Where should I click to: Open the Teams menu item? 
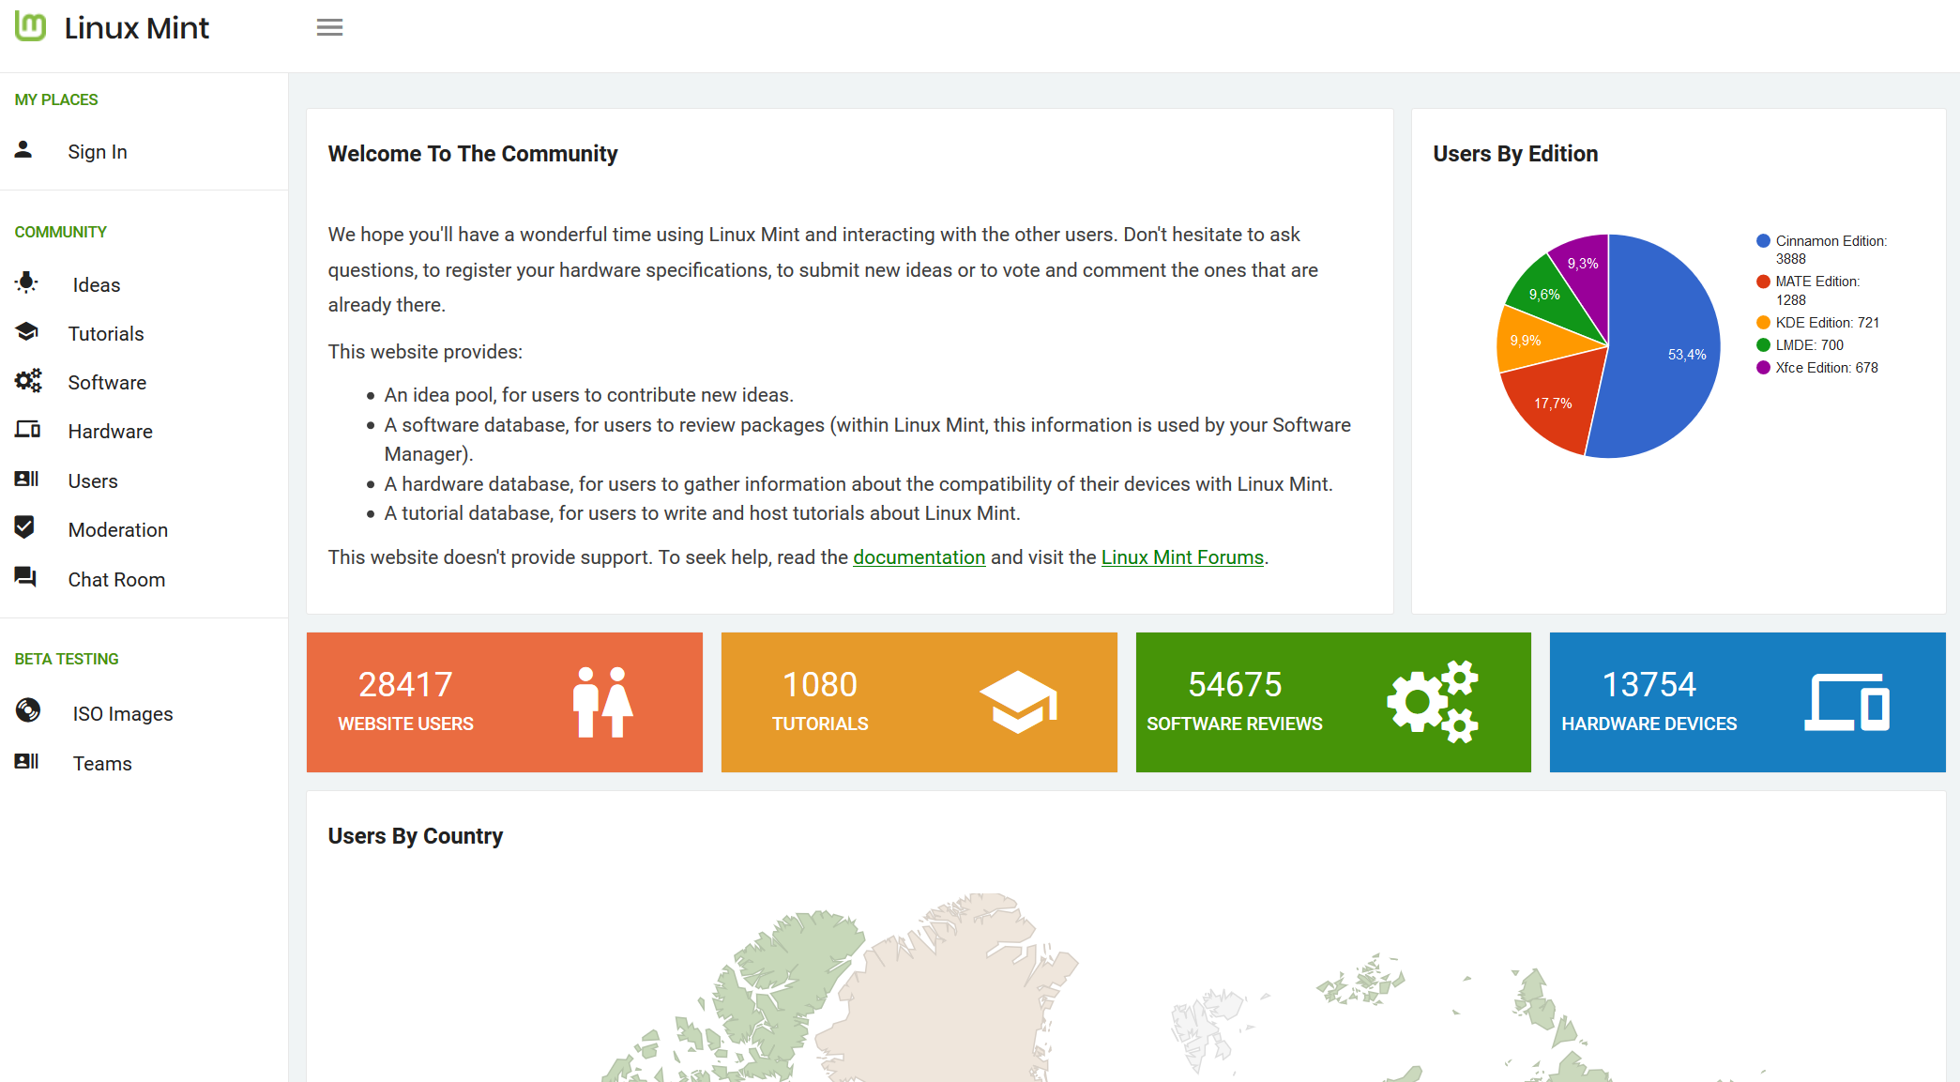(102, 763)
